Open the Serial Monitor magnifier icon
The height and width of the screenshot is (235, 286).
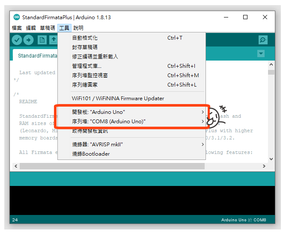click(x=263, y=40)
